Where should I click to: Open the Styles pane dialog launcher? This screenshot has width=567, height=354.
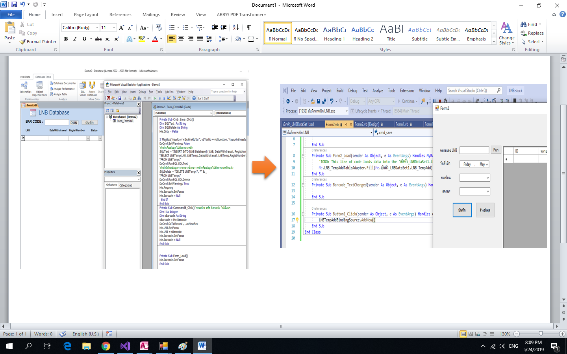point(513,50)
